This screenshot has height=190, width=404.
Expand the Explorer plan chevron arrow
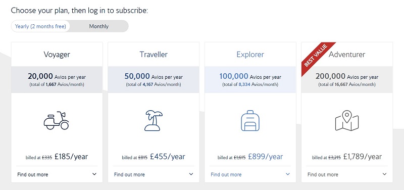(x=288, y=174)
